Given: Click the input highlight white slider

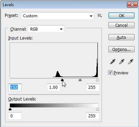Looking at the screenshot, I should (x=97, y=80).
